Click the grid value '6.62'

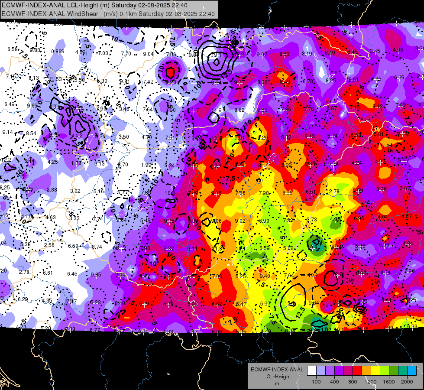tap(217, 304)
